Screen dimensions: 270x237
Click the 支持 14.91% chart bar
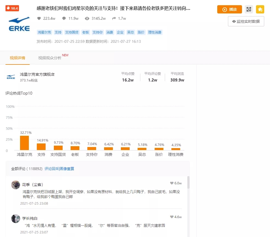(x=41, y=147)
